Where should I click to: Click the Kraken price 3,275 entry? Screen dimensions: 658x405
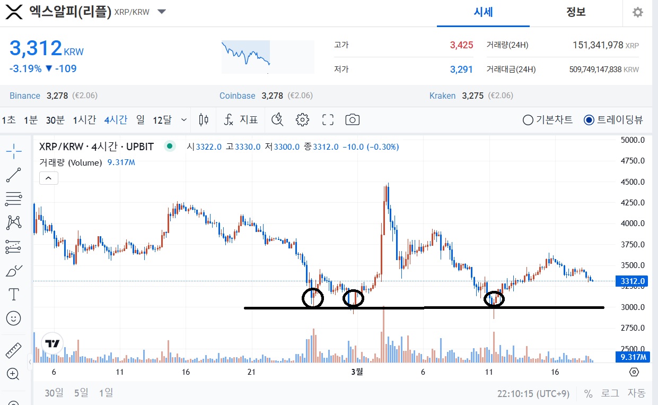pyautogui.click(x=472, y=96)
